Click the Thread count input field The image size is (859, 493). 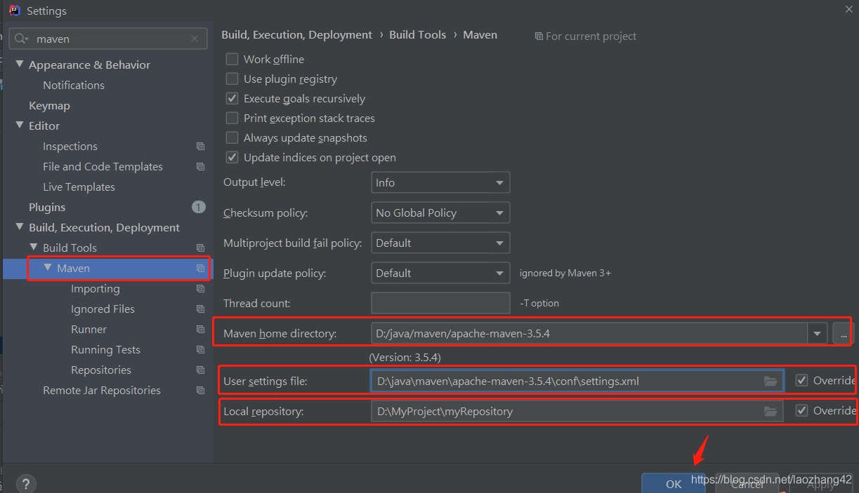440,303
